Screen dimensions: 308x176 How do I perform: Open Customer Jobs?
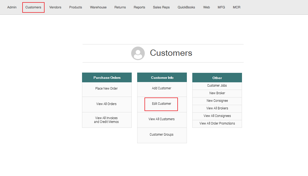coord(217,86)
